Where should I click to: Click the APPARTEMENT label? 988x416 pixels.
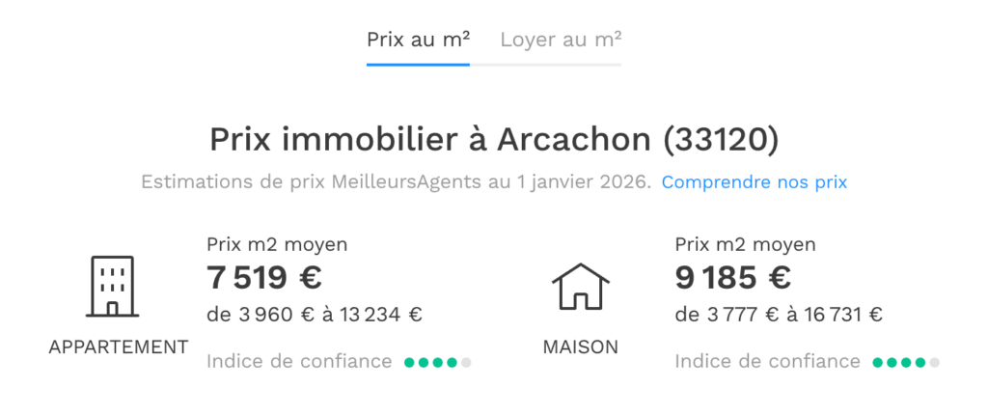point(119,347)
